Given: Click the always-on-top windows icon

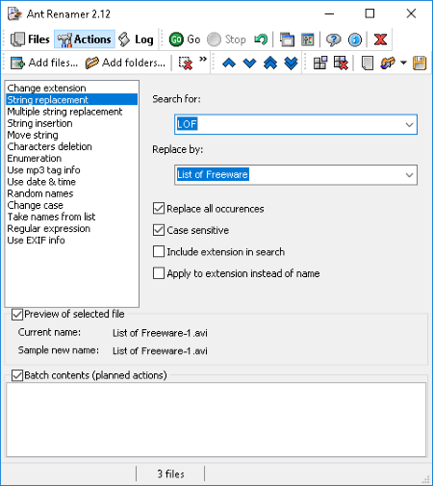Looking at the screenshot, I should point(287,39).
